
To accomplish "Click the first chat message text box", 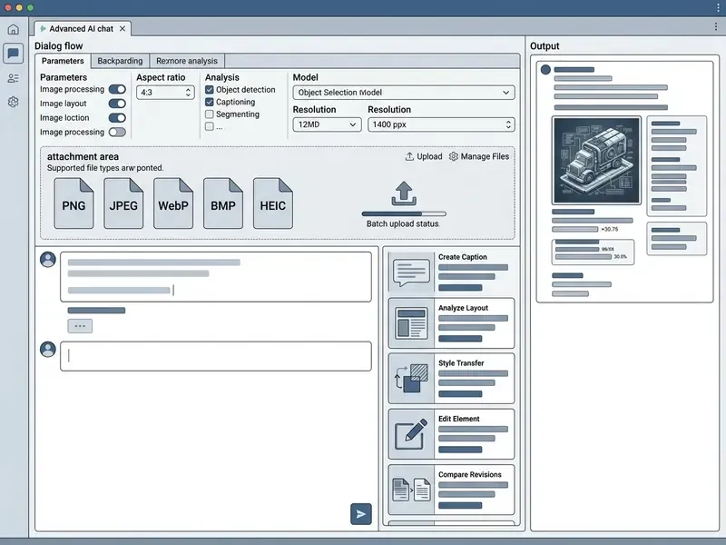I will coord(216,277).
